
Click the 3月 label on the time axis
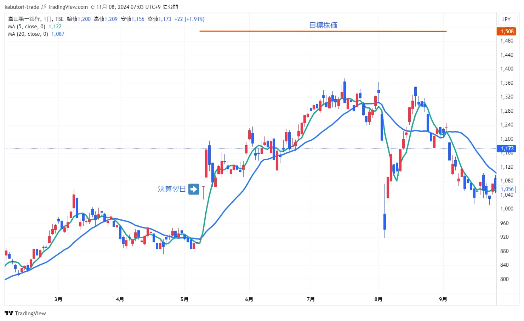coord(58,299)
